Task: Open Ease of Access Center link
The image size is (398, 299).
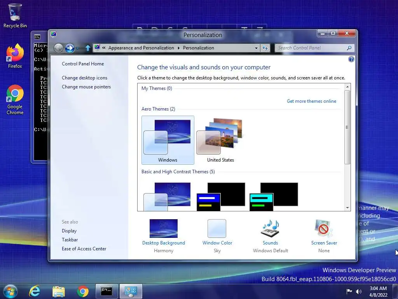Action: pos(84,249)
